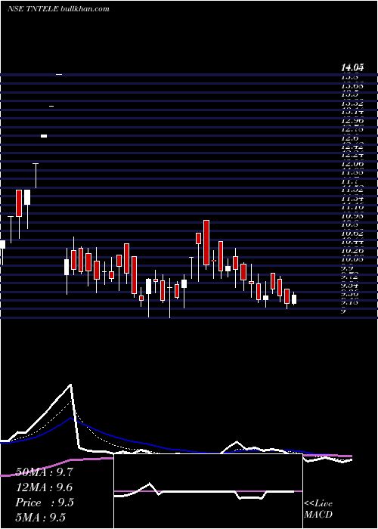Viewport: 378px width, 529px height.
Task: Click the 9.9 price axis label
Action: [x=348, y=268]
